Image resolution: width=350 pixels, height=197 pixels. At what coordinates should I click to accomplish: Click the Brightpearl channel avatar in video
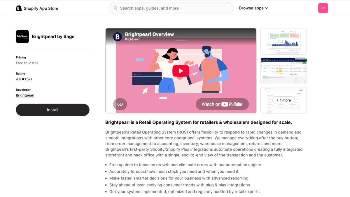point(118,37)
